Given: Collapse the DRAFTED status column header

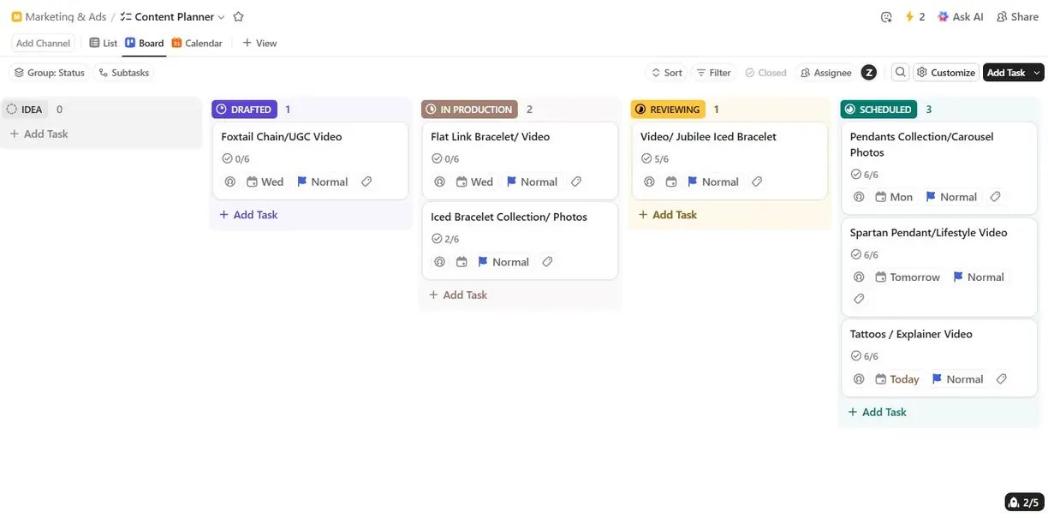Looking at the screenshot, I should (x=244, y=110).
